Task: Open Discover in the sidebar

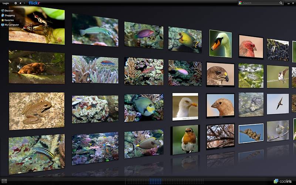Action: pos(9,11)
